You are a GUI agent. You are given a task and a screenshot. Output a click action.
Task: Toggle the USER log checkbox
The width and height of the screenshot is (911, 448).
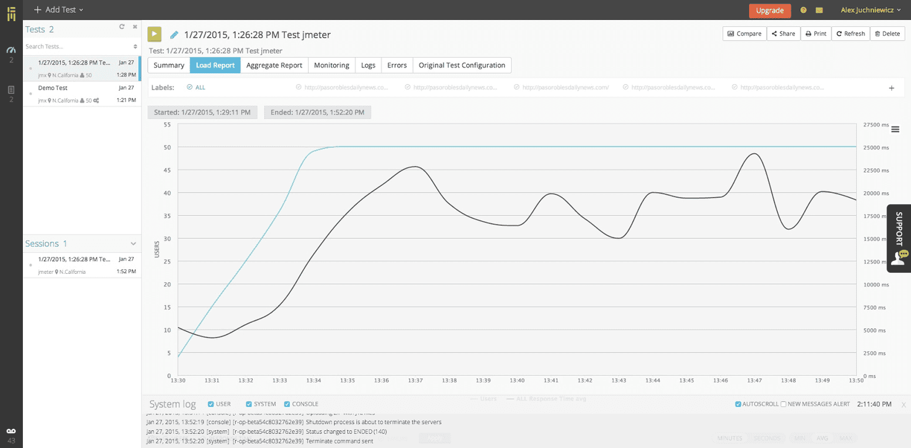(211, 404)
